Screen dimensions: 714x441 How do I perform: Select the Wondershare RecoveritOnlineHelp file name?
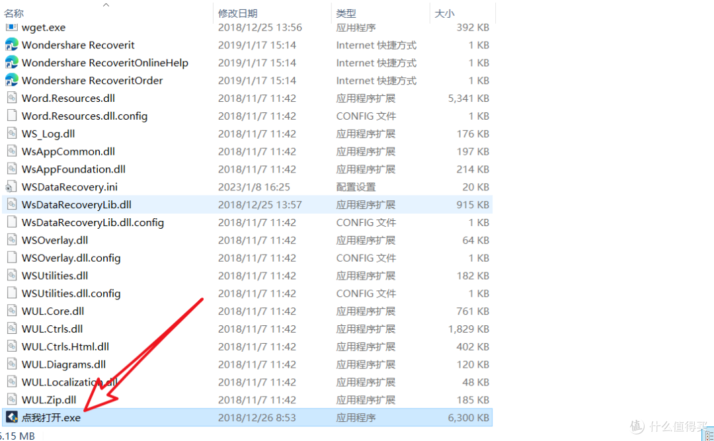click(x=104, y=63)
